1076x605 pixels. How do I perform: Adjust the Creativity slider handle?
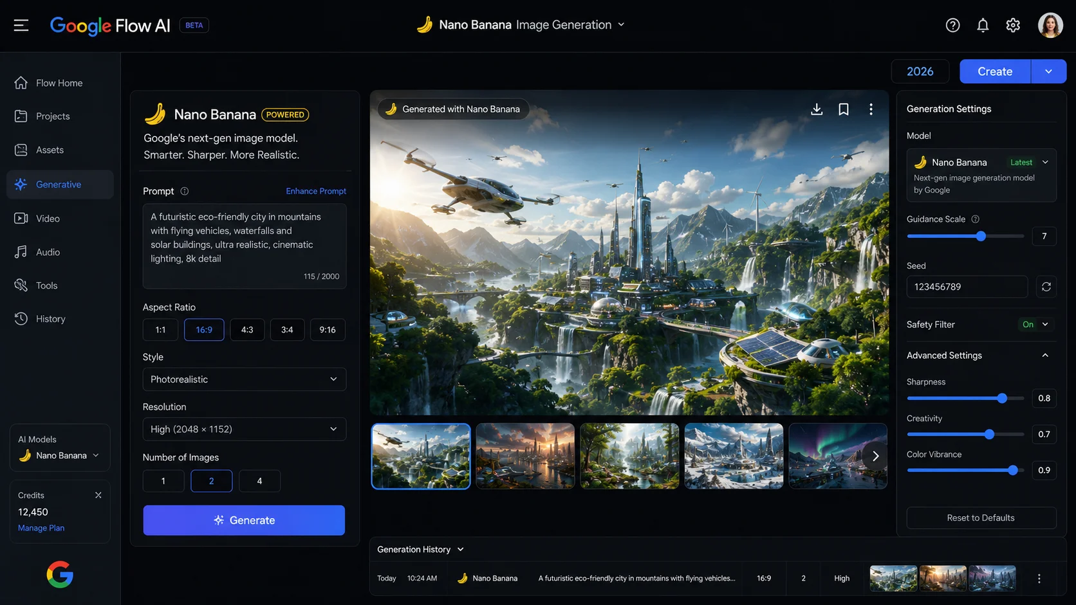click(x=989, y=435)
